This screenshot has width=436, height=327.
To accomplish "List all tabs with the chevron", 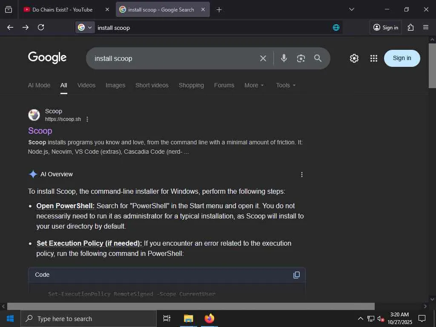I will point(352,9).
